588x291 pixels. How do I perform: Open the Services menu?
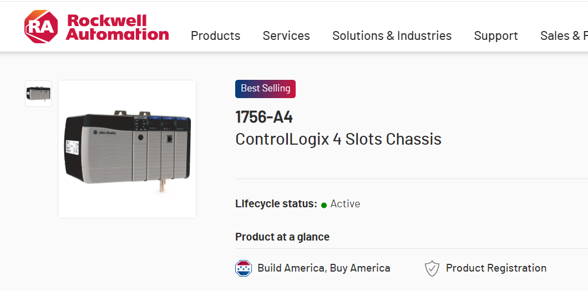coord(286,36)
